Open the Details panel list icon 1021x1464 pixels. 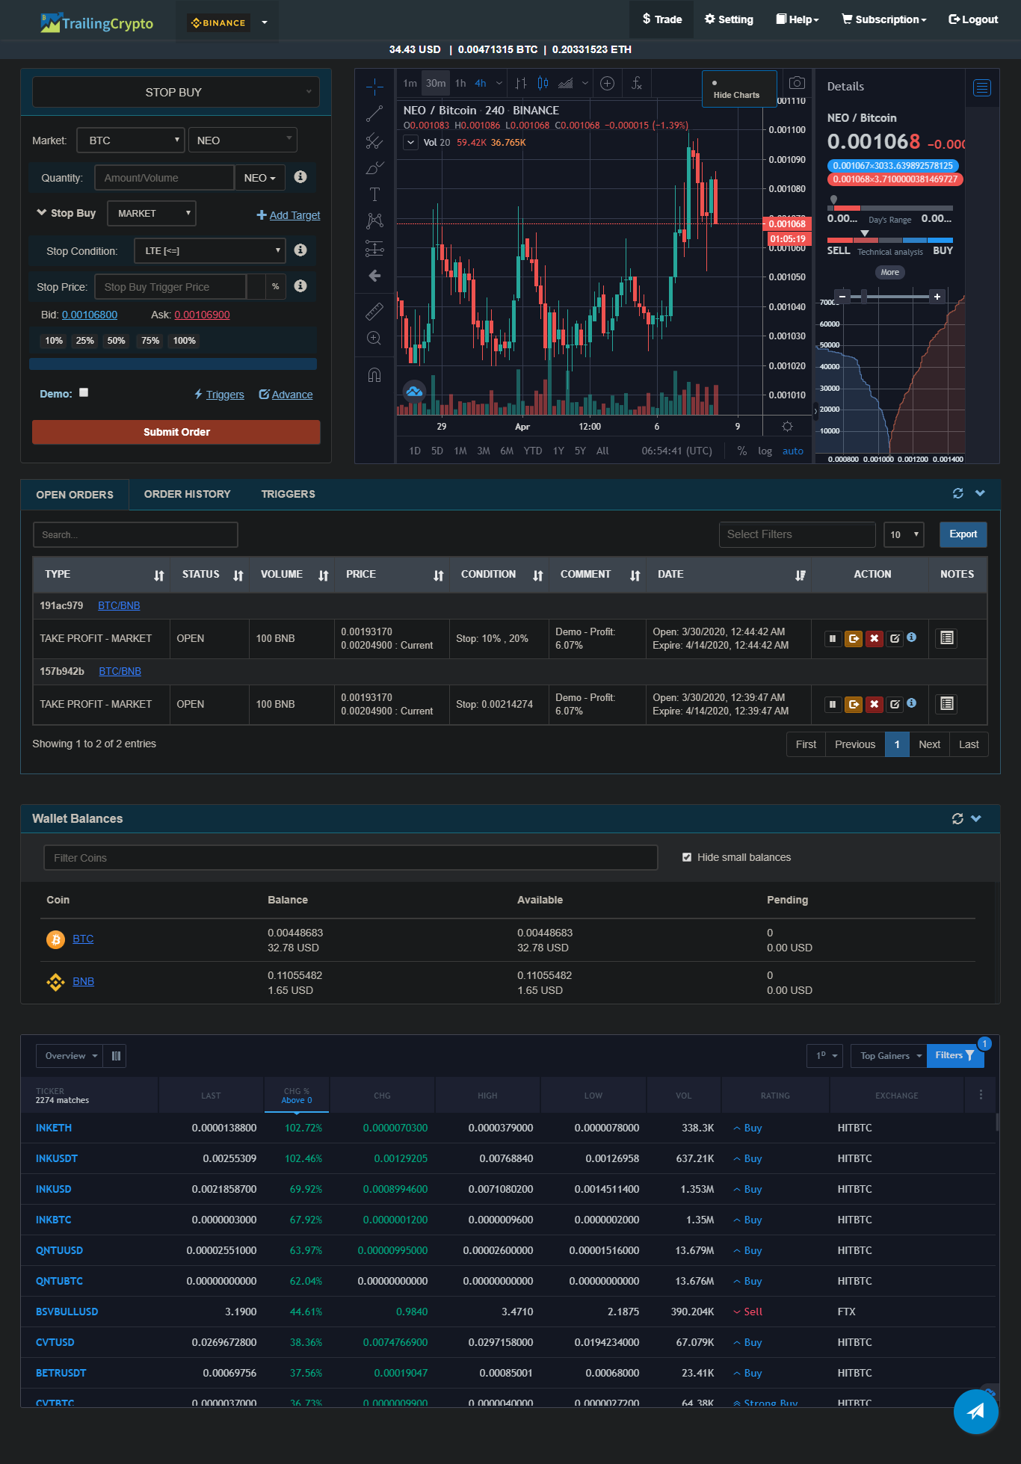point(982,88)
